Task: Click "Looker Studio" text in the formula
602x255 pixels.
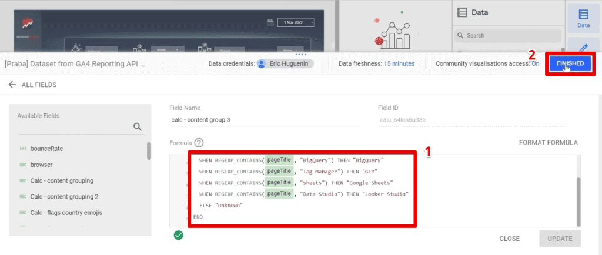Action: point(384,194)
